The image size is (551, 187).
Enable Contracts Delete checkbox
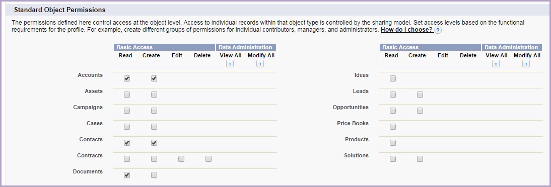[209, 159]
